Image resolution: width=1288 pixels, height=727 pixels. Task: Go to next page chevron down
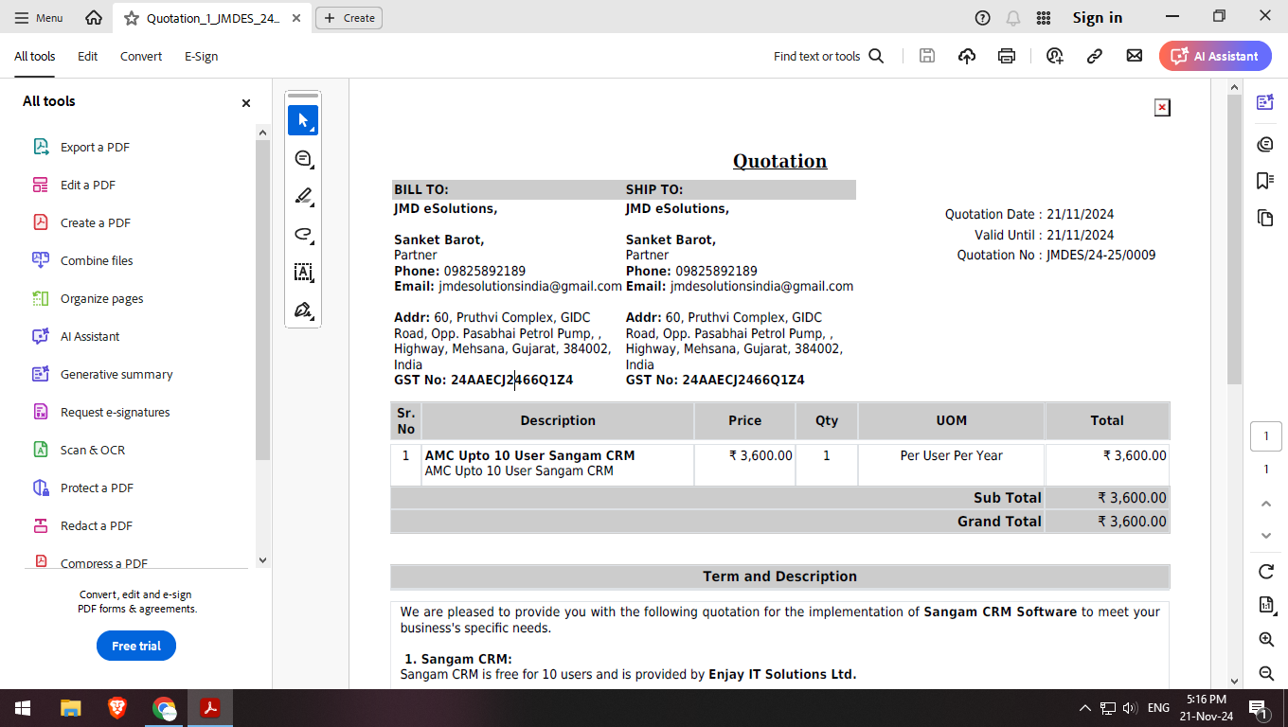pyautogui.click(x=1266, y=536)
